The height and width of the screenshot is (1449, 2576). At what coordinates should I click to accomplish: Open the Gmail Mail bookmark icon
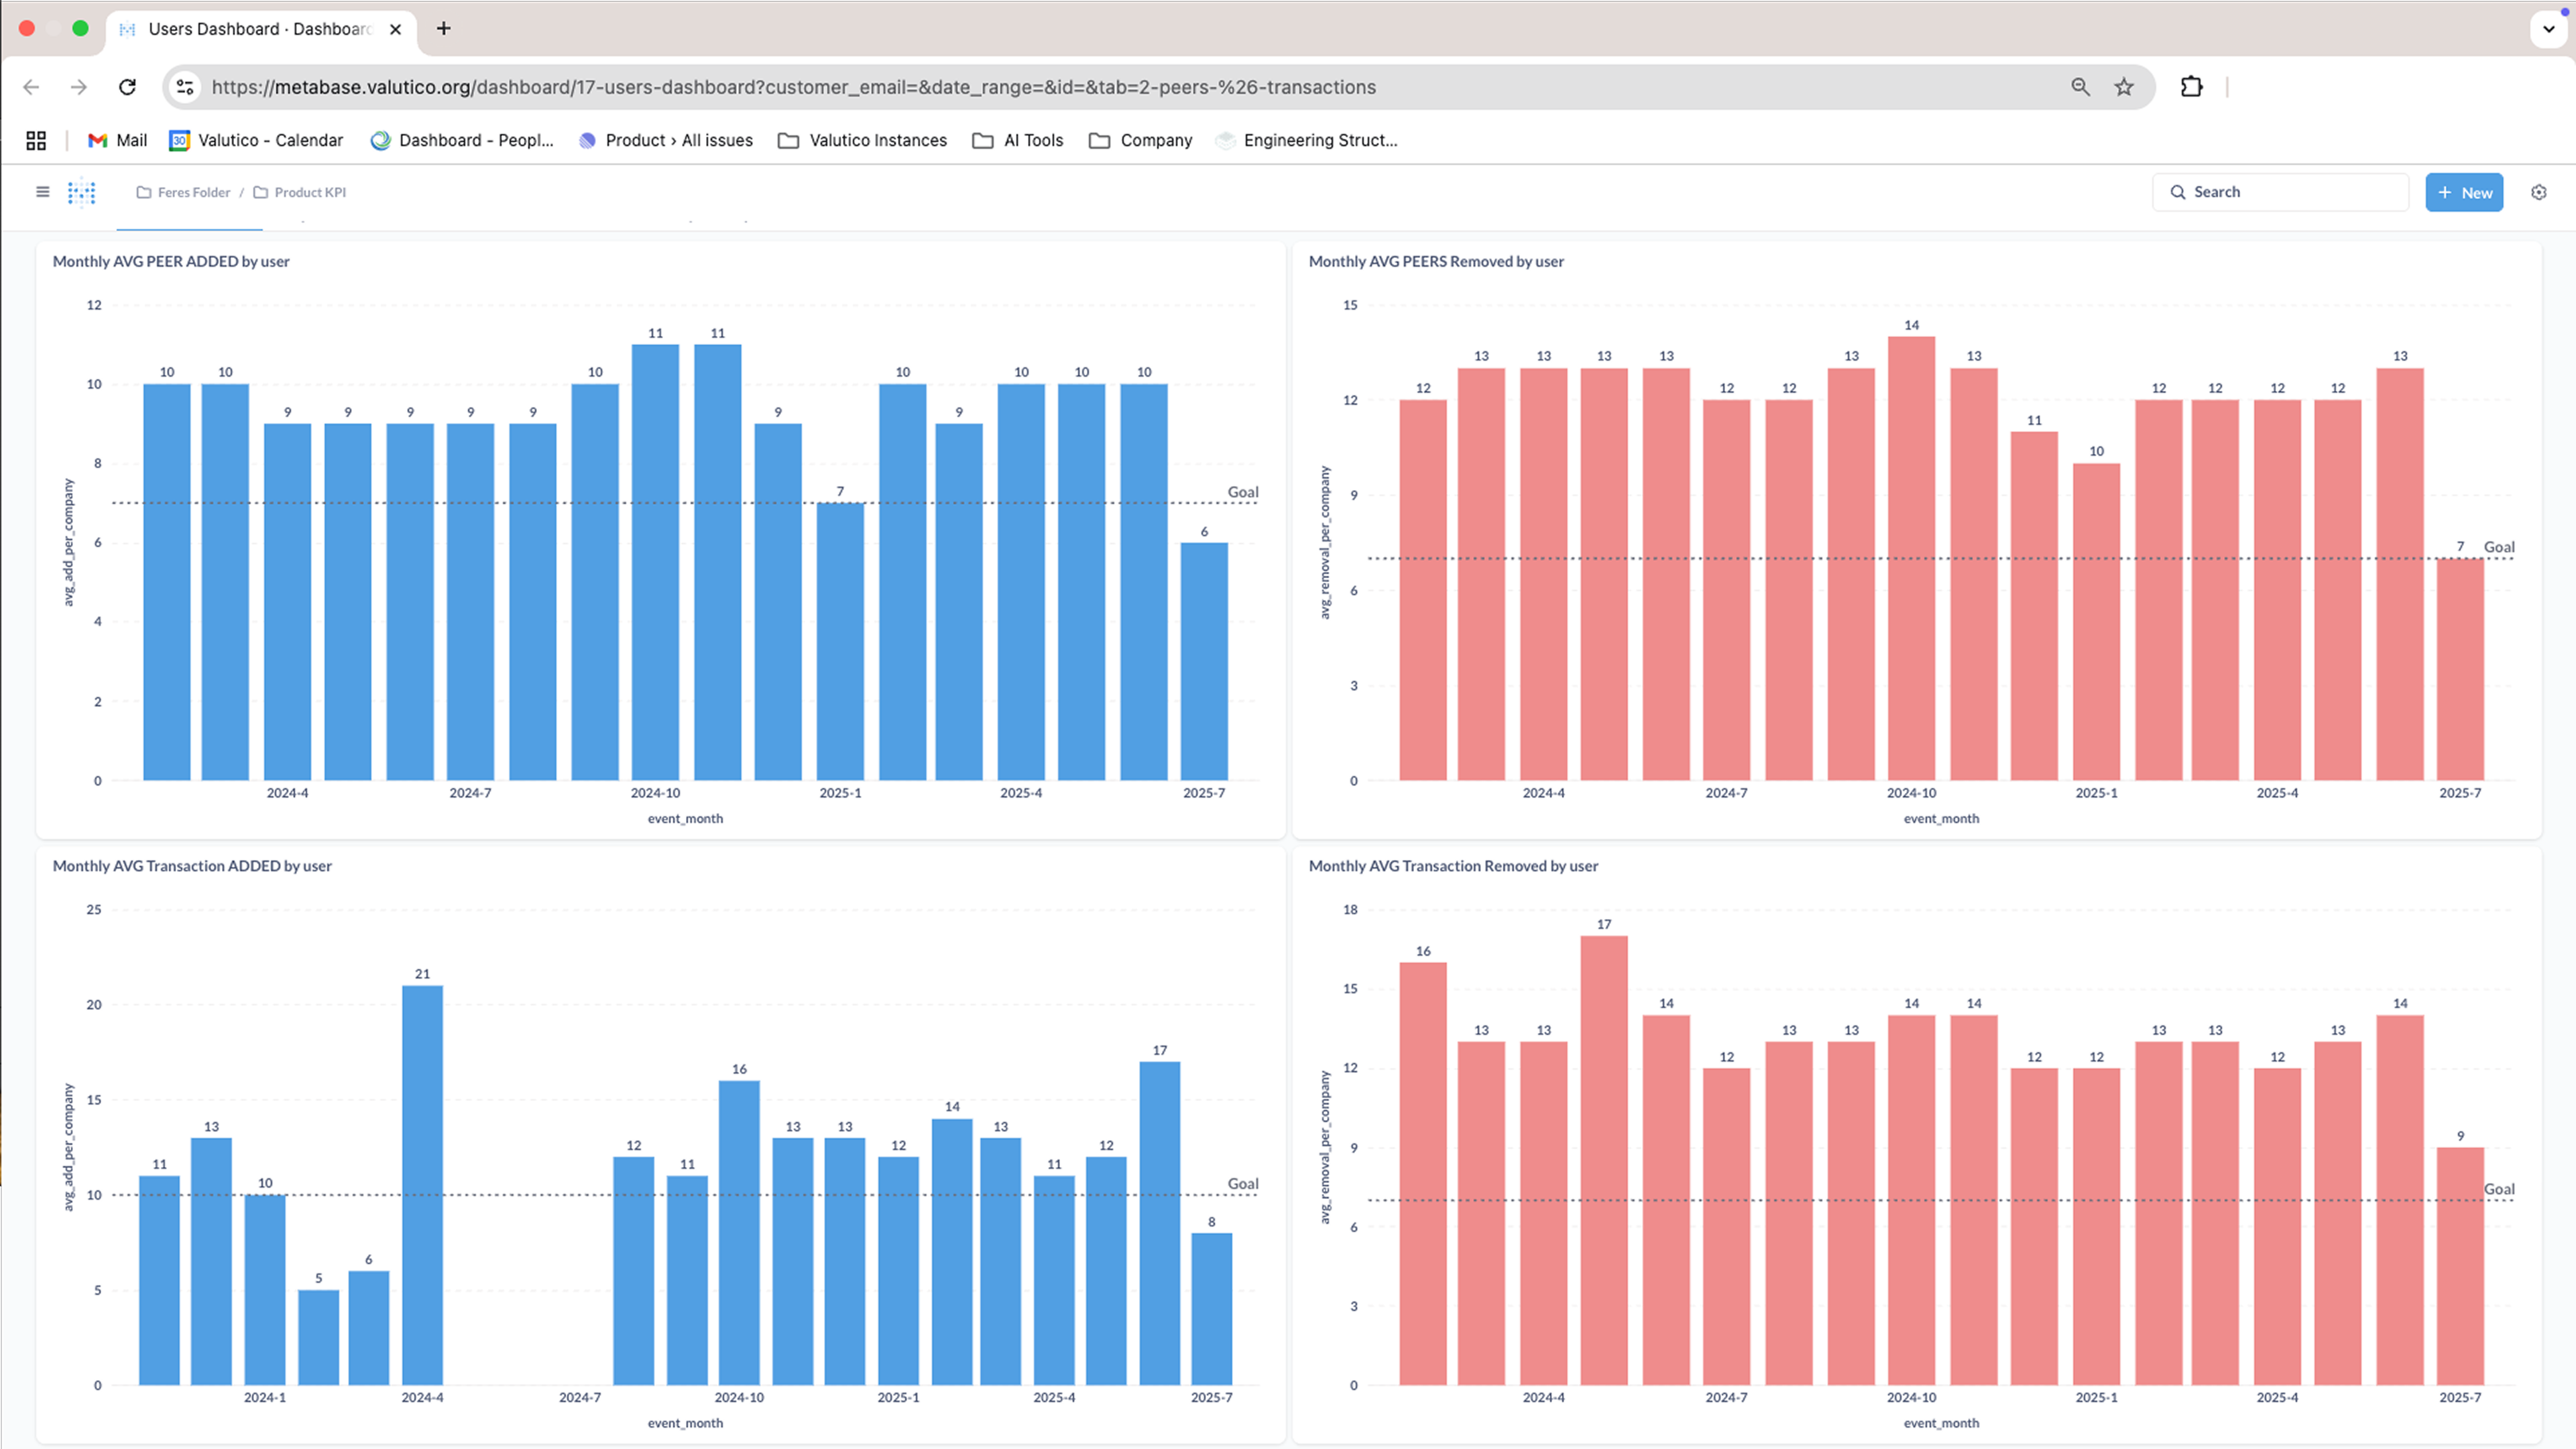coord(97,140)
